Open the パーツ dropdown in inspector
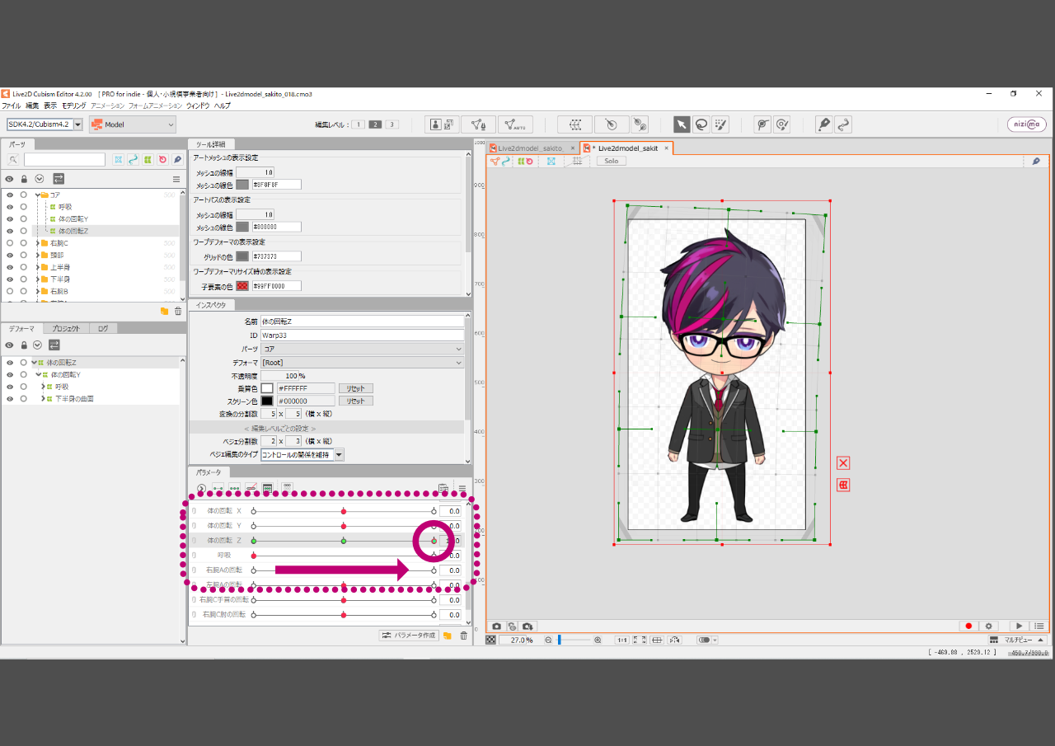Viewport: 1055px width, 746px height. tap(362, 350)
